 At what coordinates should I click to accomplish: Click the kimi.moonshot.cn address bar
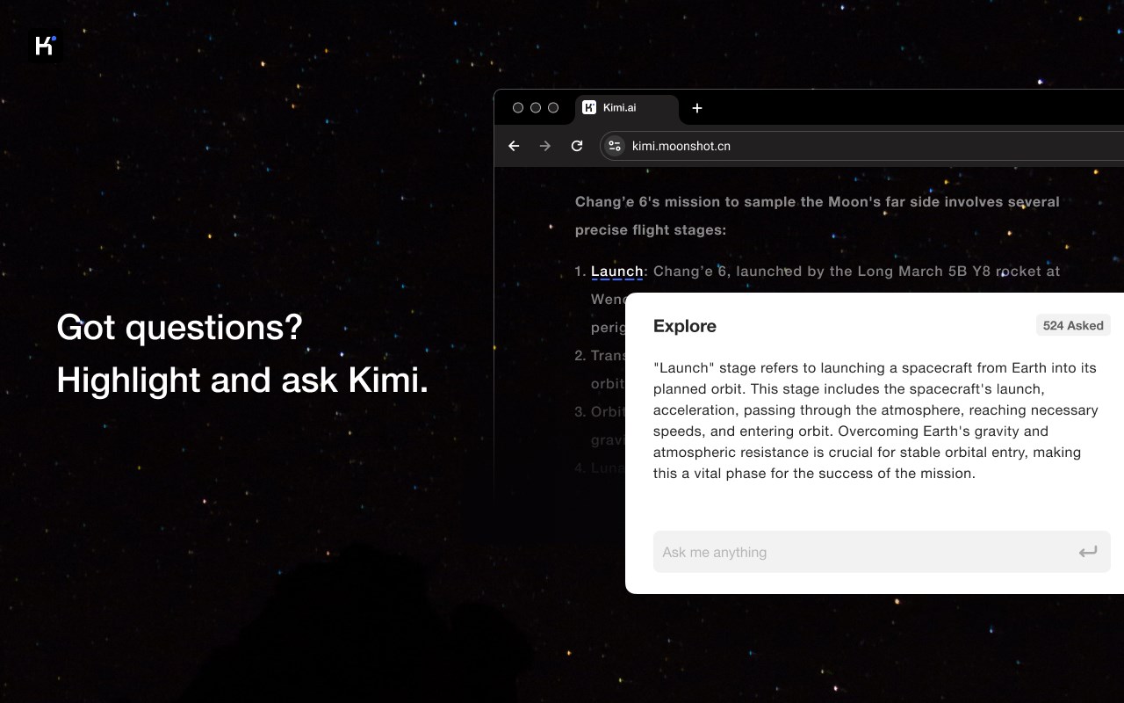tap(861, 146)
